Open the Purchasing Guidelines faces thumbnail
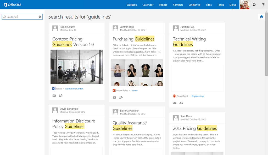This screenshot has width=268, height=155. click(137, 73)
